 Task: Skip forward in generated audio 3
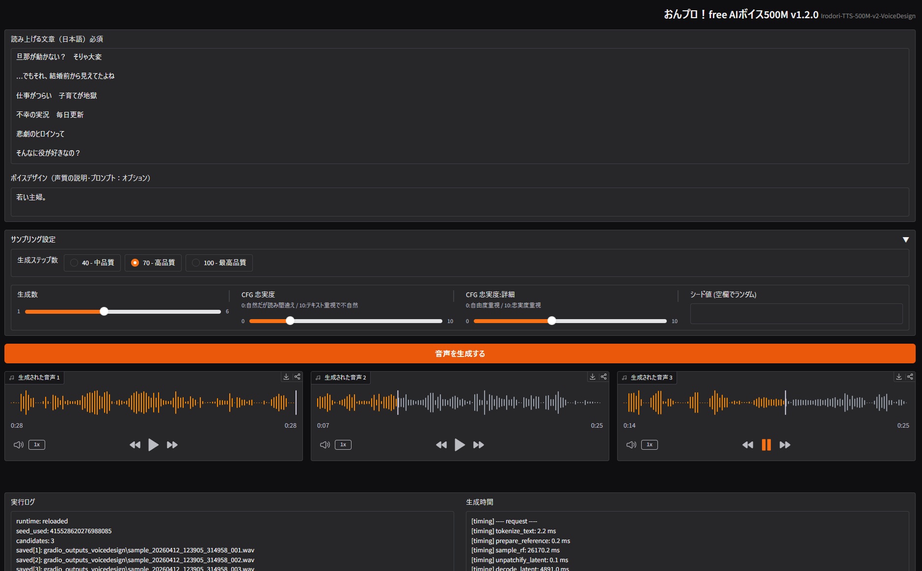[785, 445]
